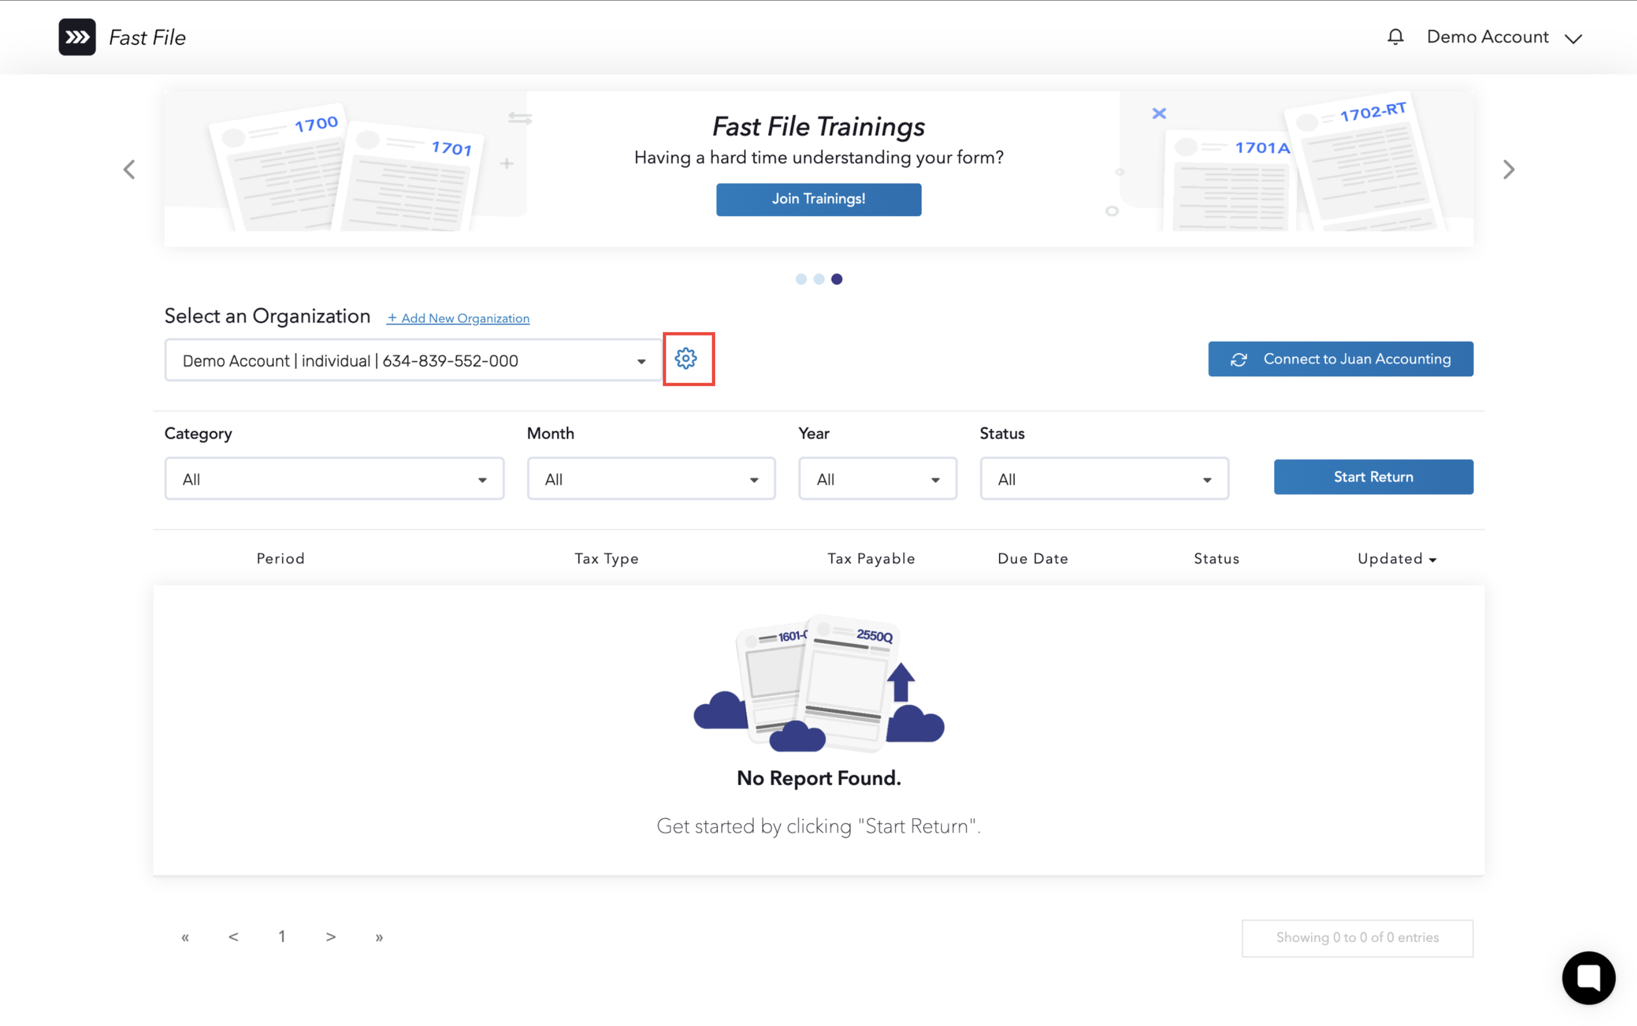Click the notification bell icon

(1395, 37)
